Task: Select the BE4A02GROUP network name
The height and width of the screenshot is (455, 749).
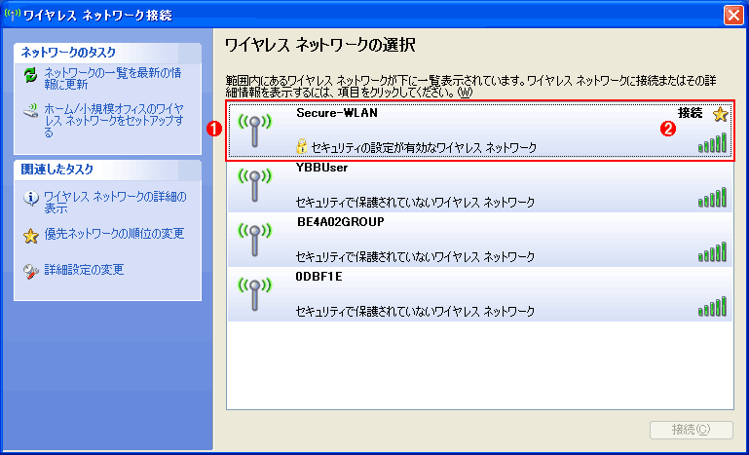Action: [x=340, y=222]
